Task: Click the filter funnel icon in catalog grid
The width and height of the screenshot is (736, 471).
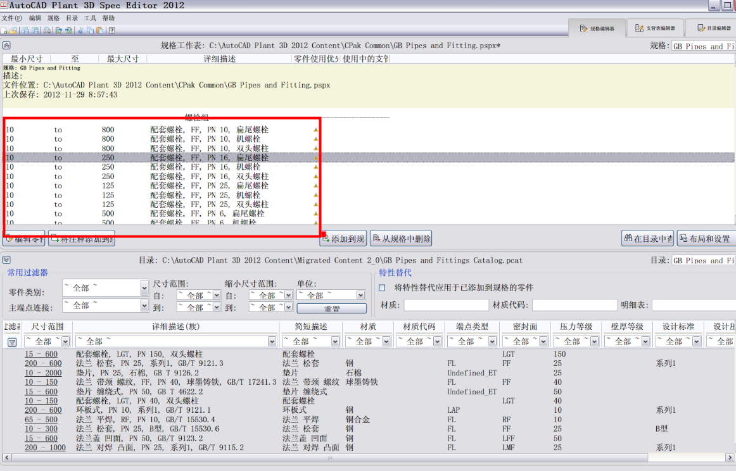Action: [12, 342]
